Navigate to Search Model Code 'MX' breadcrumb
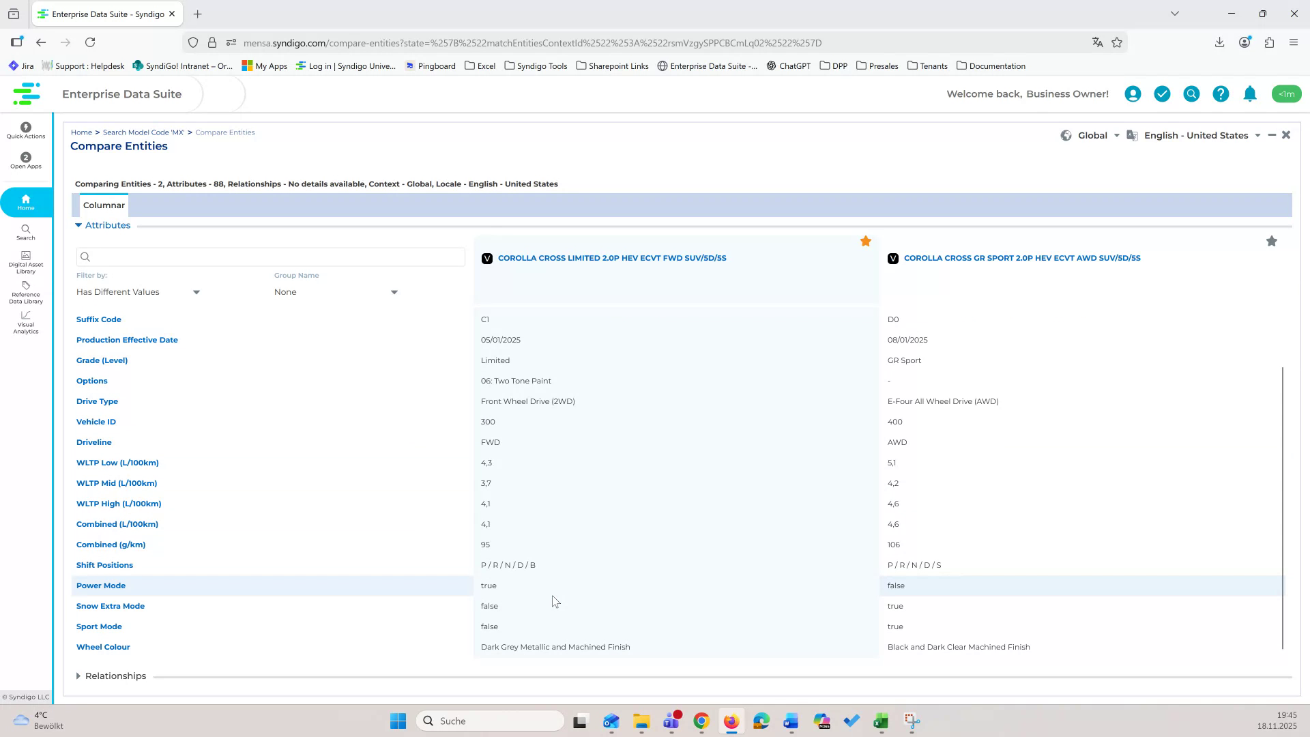Viewport: 1310px width, 737px height. click(x=143, y=132)
